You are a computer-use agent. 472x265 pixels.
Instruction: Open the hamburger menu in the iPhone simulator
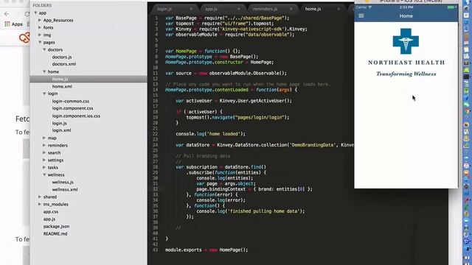click(x=361, y=16)
